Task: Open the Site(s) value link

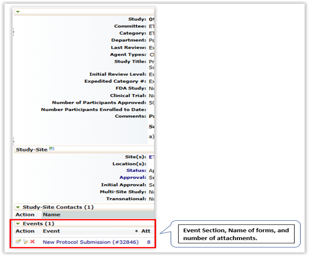Action: pyautogui.click(x=151, y=156)
